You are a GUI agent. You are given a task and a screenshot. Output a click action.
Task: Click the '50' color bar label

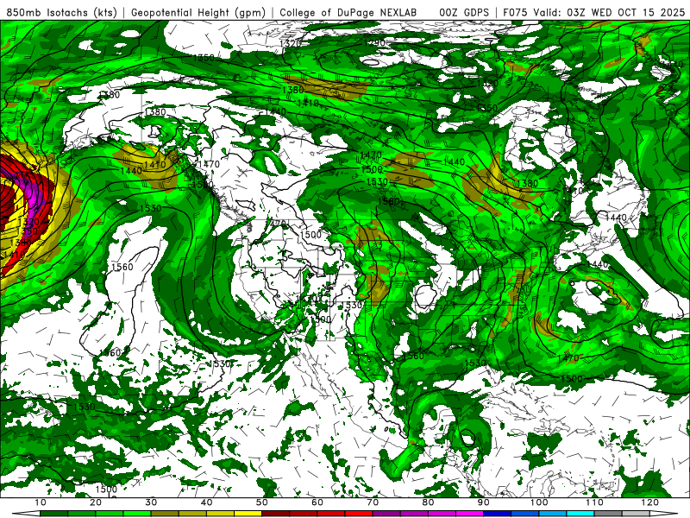coord(262,502)
